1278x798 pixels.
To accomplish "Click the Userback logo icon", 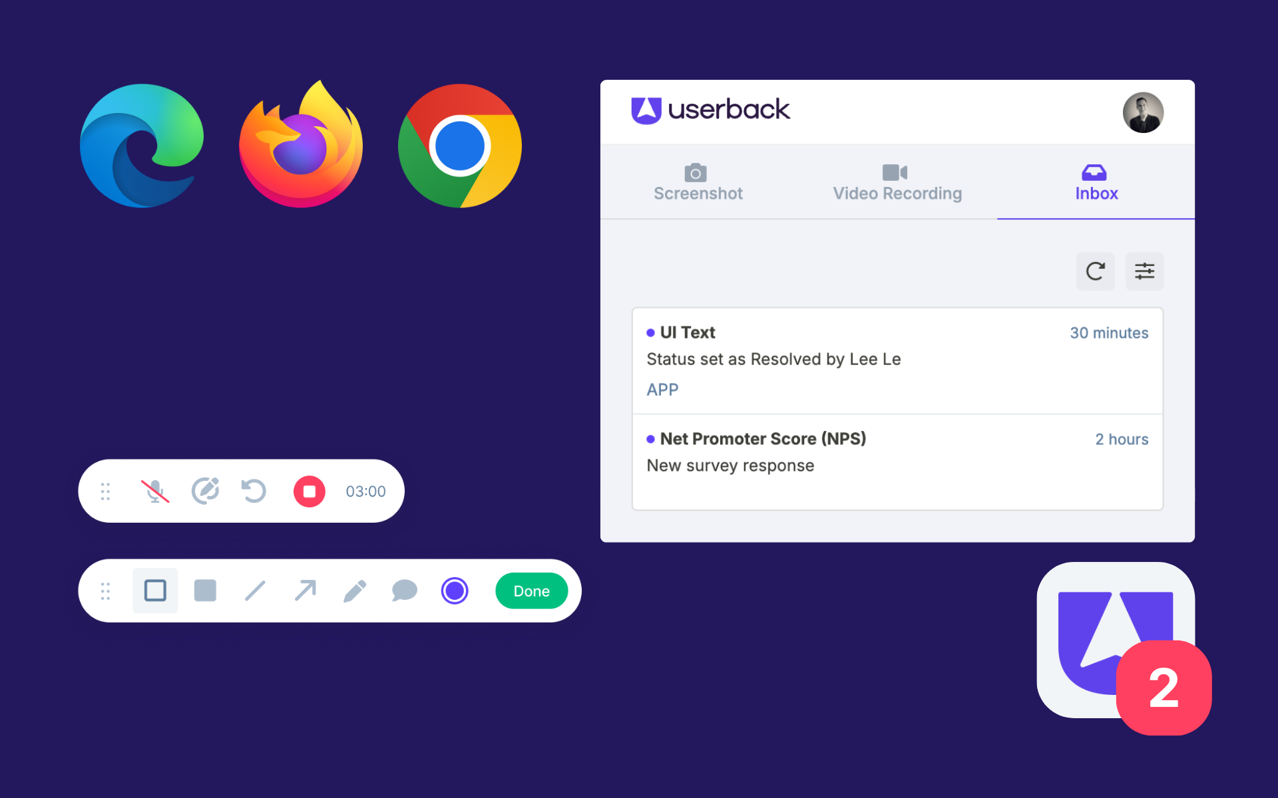I will point(648,110).
